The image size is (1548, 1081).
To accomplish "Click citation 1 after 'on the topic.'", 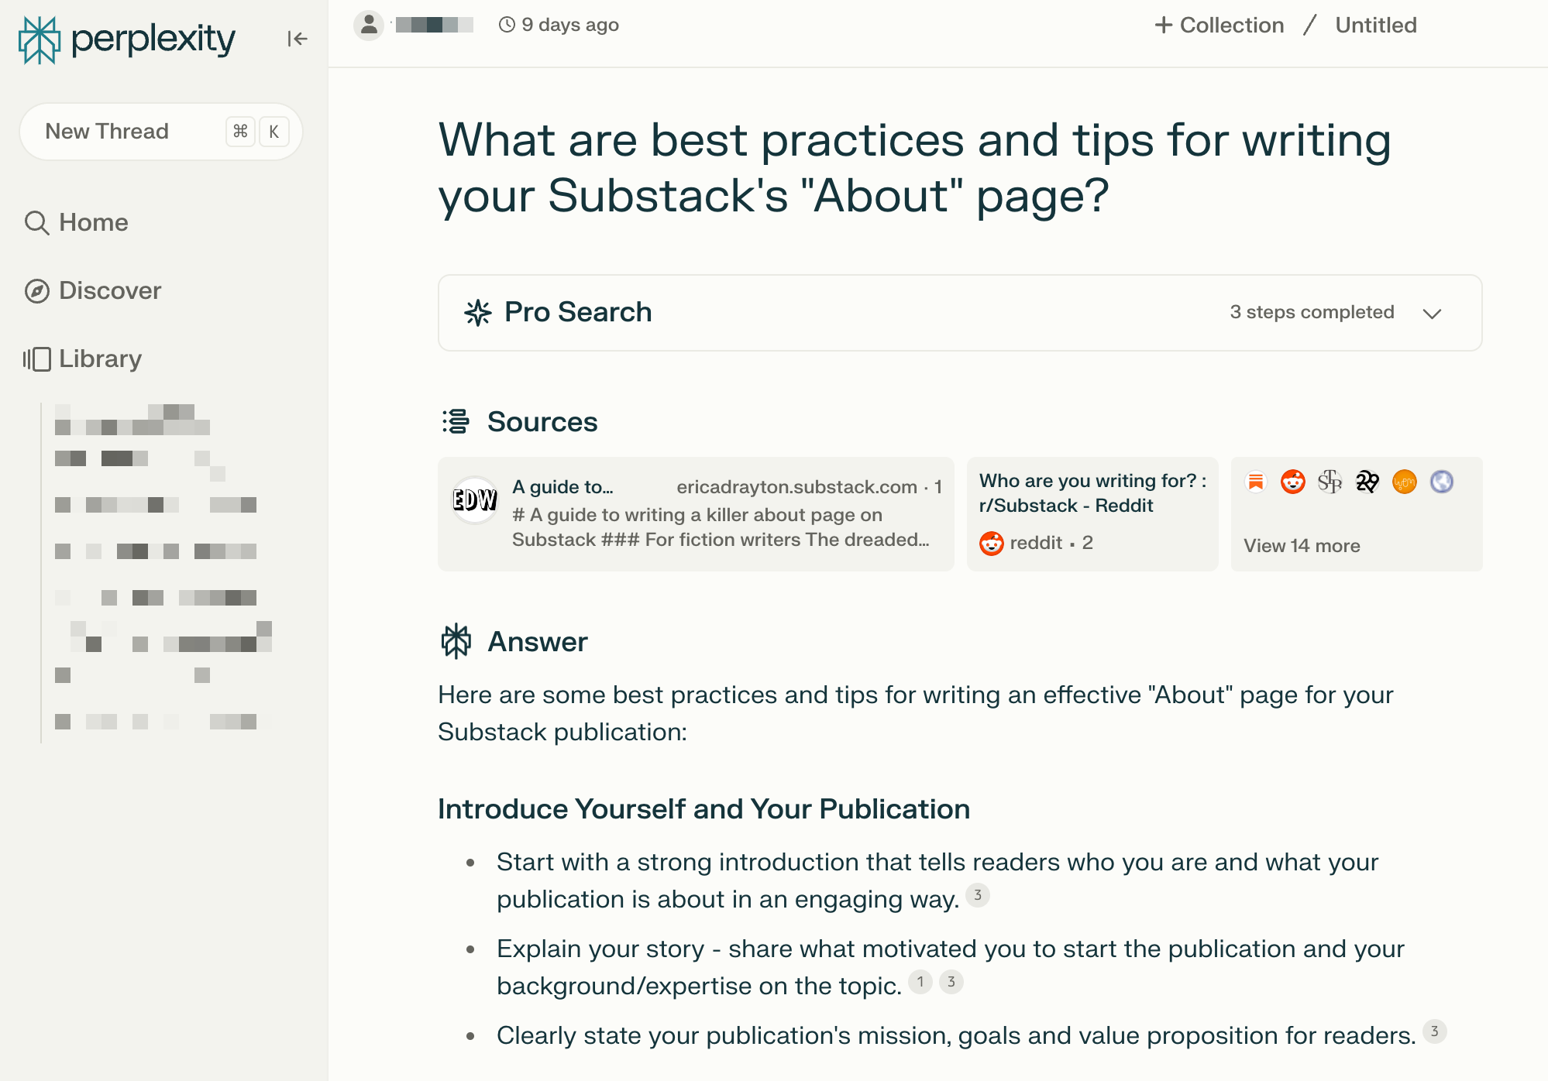I will coord(920,982).
